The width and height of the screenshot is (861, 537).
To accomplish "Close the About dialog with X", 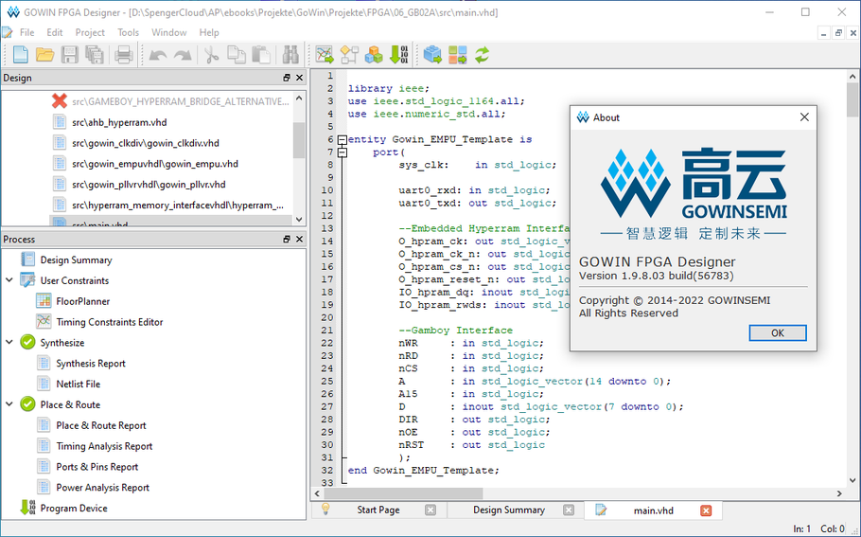I will [x=804, y=117].
